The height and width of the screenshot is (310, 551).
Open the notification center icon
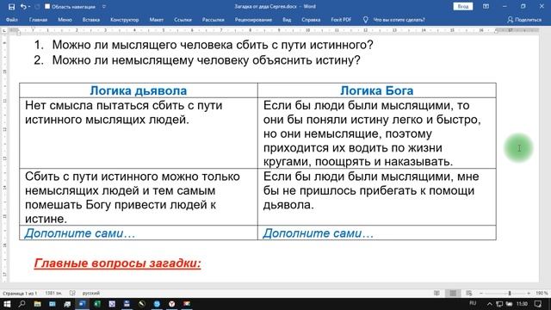click(x=538, y=304)
